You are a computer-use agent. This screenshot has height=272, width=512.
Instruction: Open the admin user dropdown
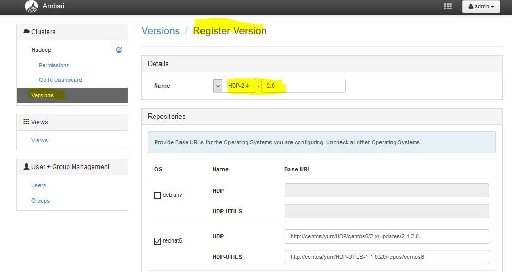(481, 6)
